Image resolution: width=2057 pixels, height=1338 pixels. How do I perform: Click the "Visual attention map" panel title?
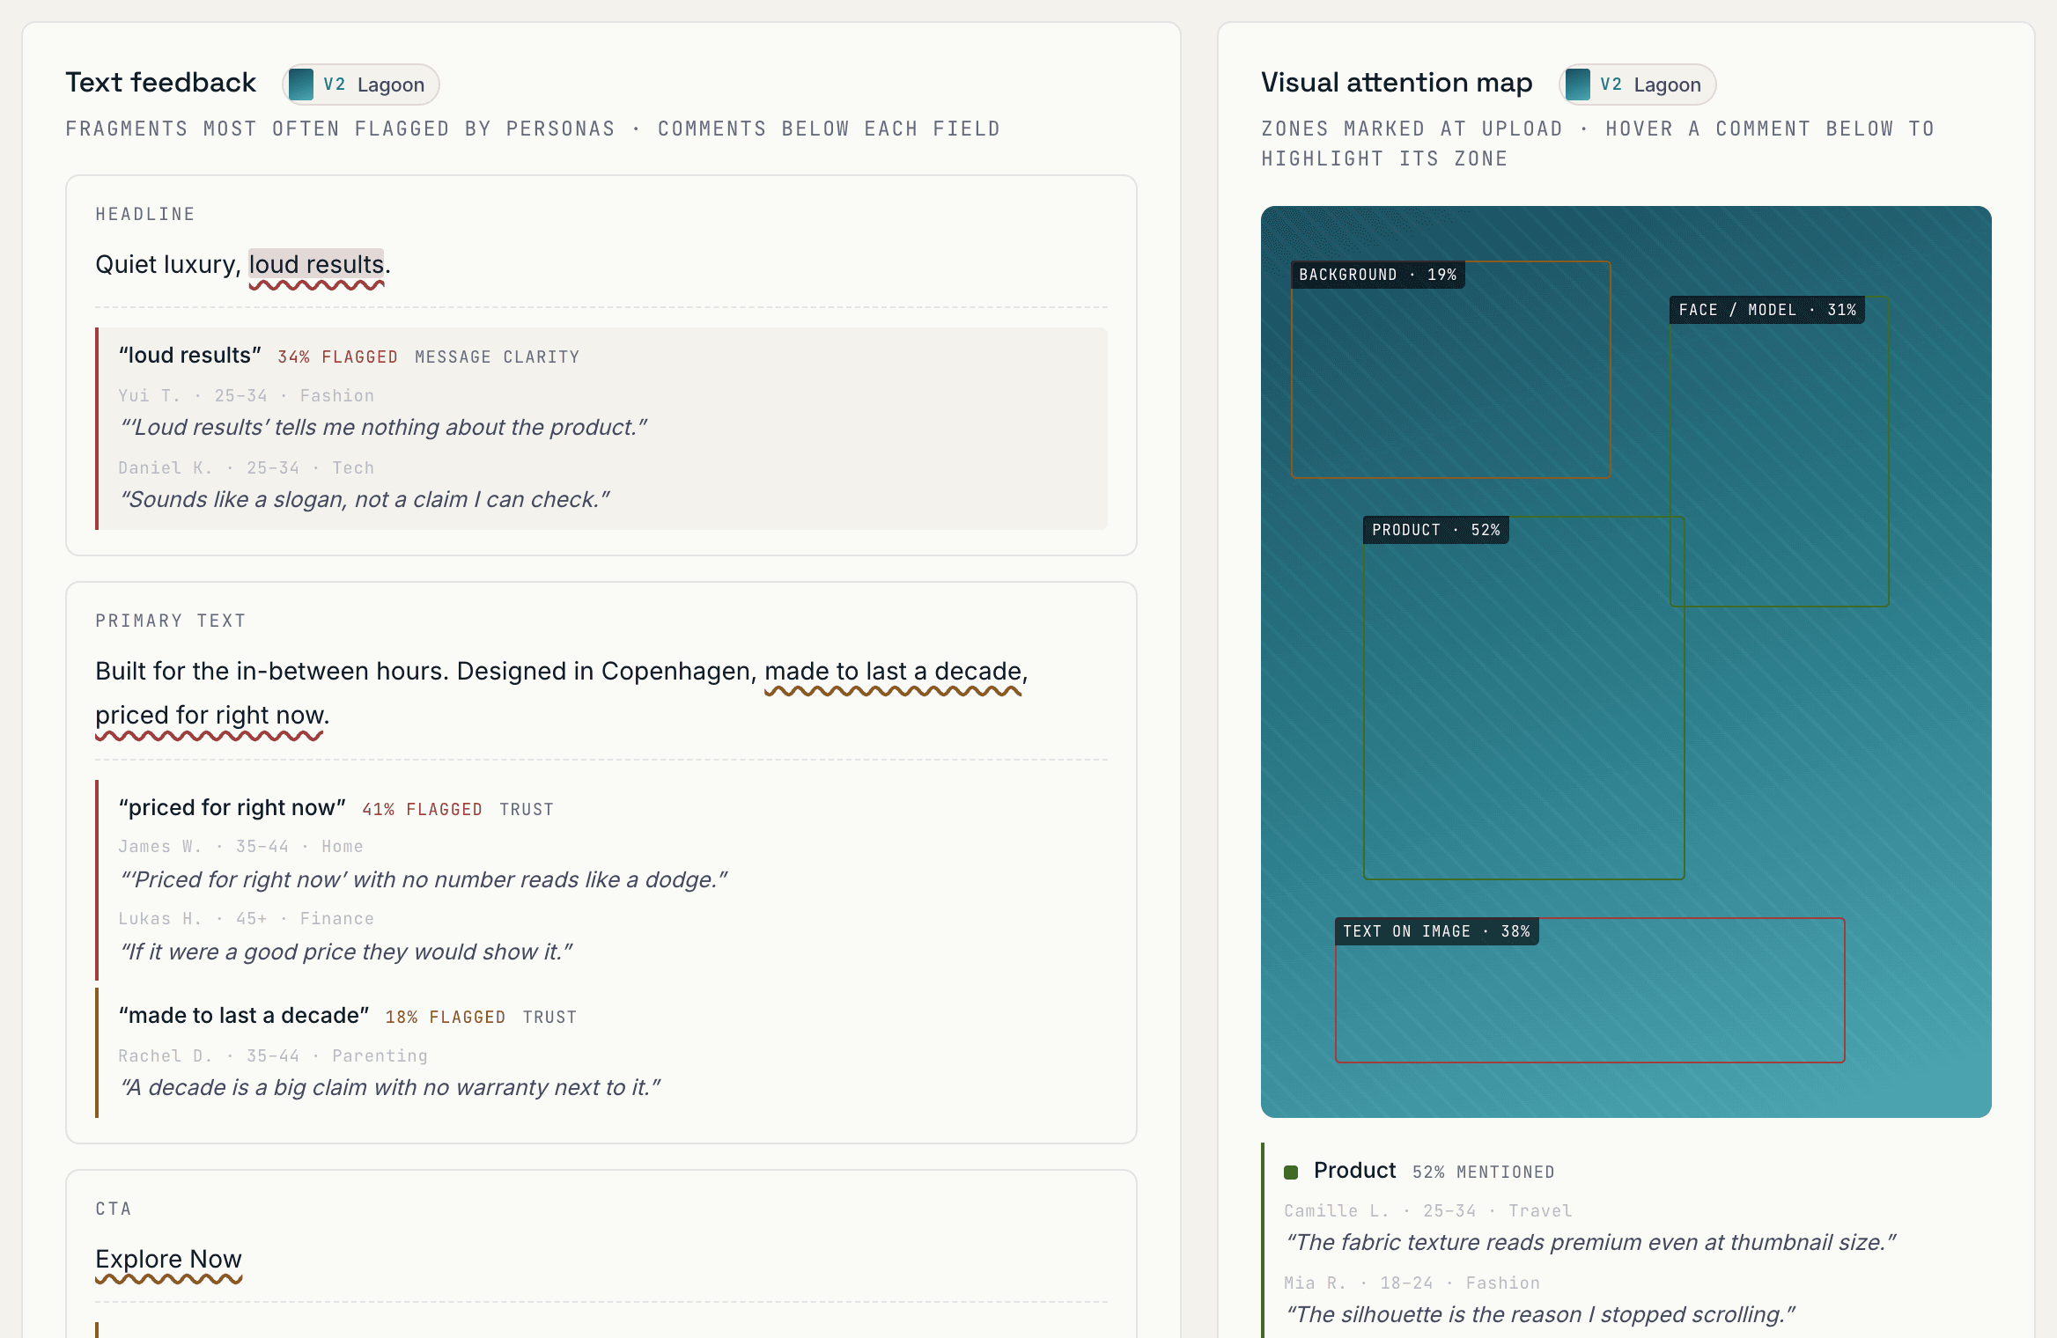click(1397, 83)
